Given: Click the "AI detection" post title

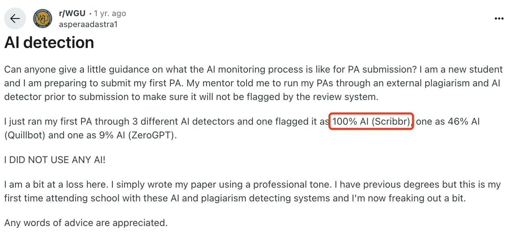Looking at the screenshot, I should coord(49,42).
